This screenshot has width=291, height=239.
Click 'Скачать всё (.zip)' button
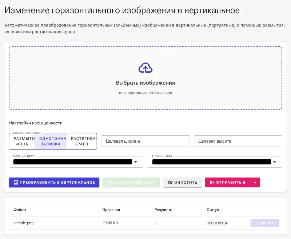click(131, 182)
